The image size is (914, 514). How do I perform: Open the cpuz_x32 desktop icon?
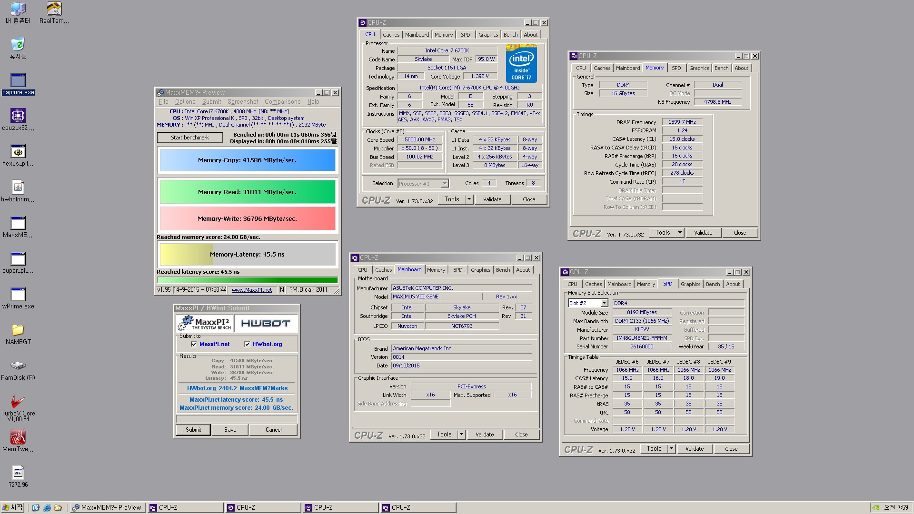(x=18, y=120)
